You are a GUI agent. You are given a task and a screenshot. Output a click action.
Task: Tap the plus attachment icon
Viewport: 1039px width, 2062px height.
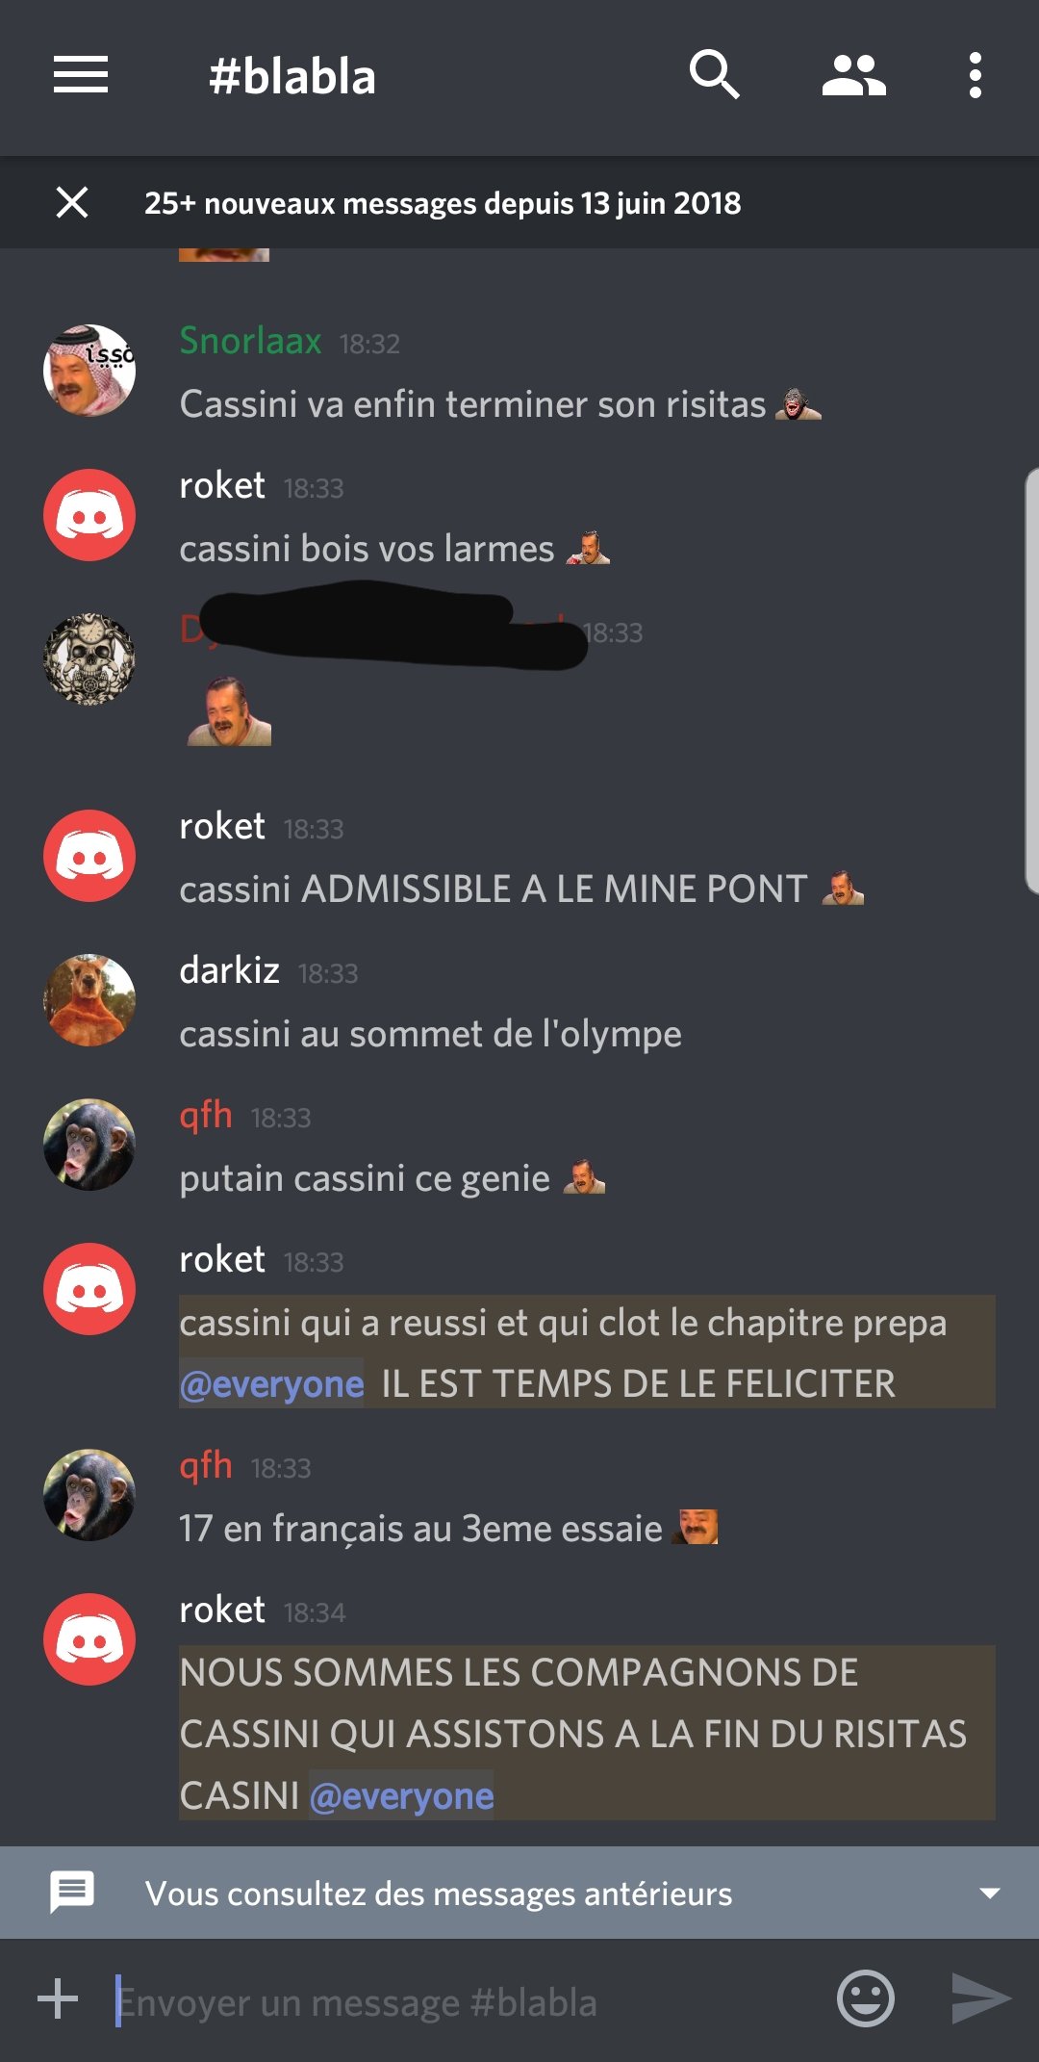(58, 1998)
